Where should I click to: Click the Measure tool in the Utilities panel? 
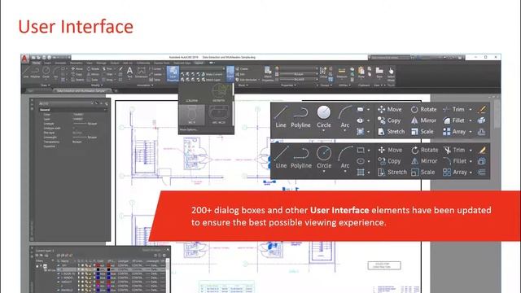pyautogui.click(x=342, y=72)
